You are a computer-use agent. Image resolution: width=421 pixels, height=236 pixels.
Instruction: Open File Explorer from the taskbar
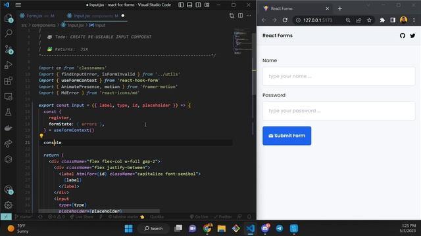(222, 229)
